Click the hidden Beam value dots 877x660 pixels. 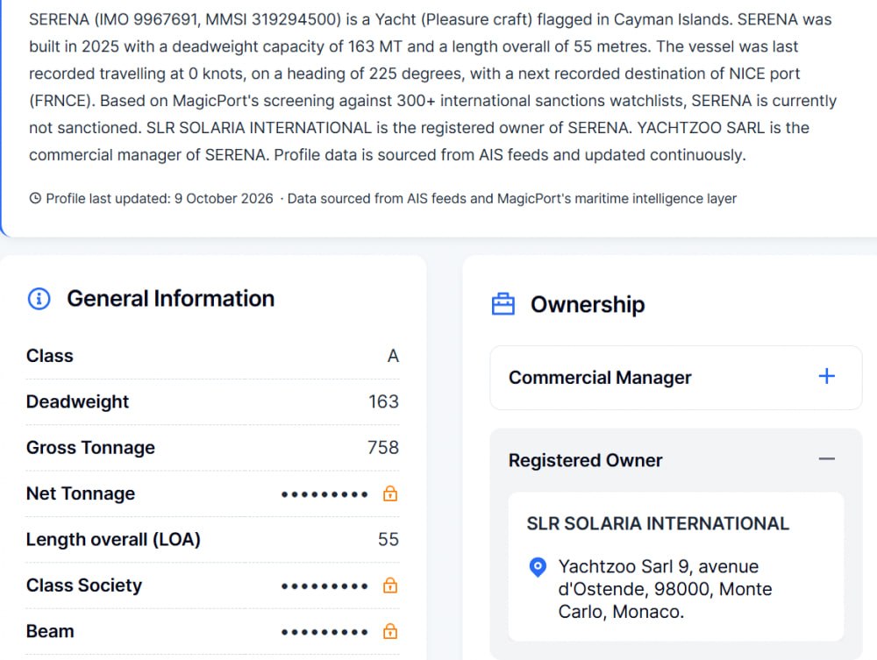(324, 631)
